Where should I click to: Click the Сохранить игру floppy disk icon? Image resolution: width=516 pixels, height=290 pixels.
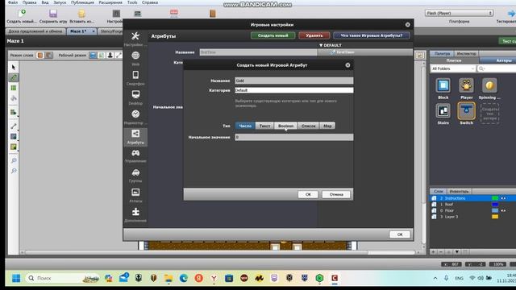[x=53, y=13]
